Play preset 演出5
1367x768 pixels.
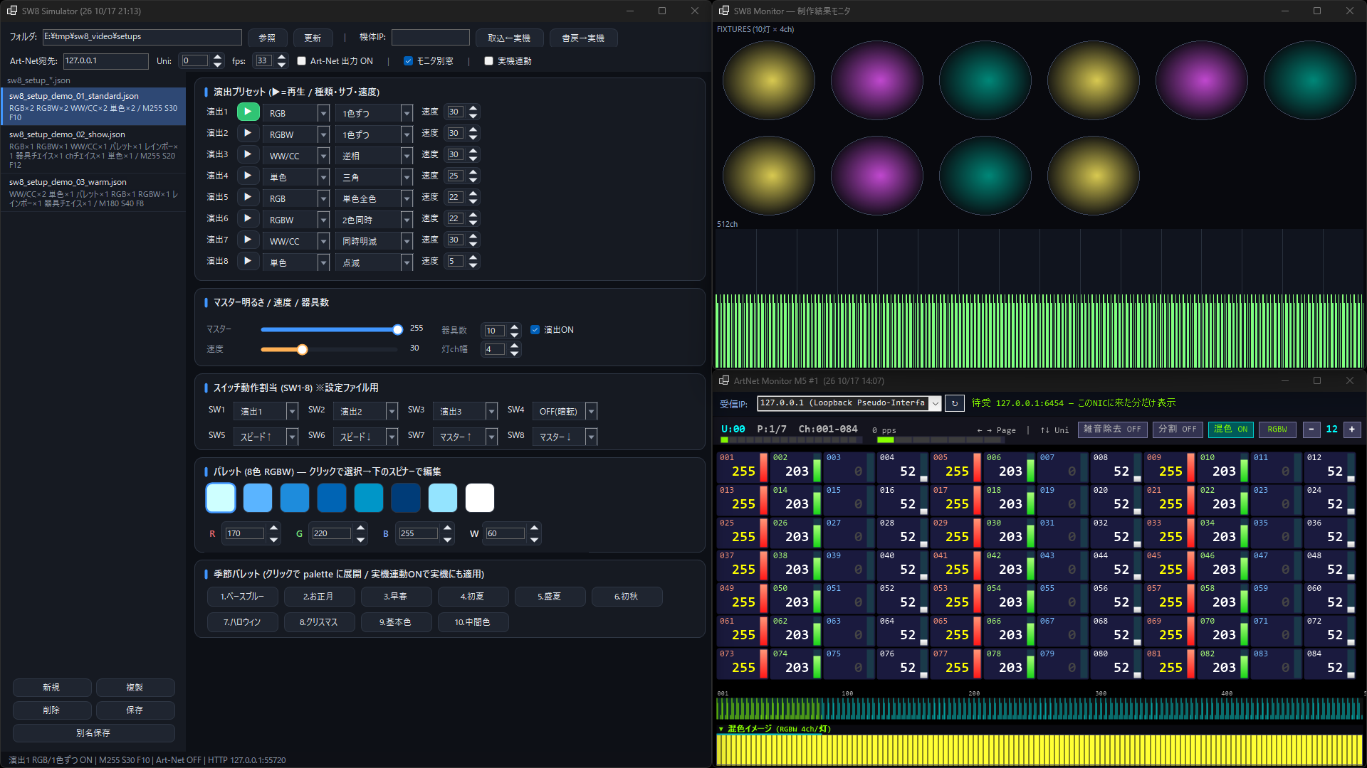point(248,197)
